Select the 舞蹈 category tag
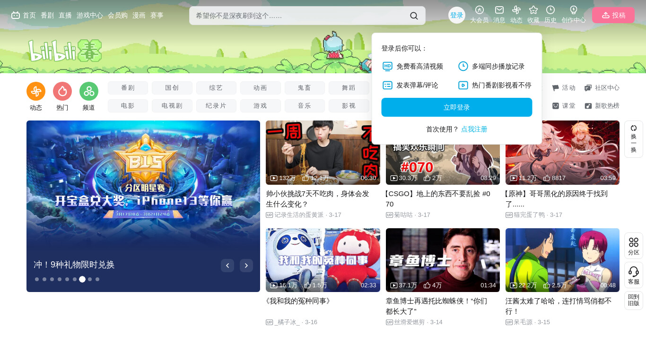646x344 pixels. coord(349,88)
